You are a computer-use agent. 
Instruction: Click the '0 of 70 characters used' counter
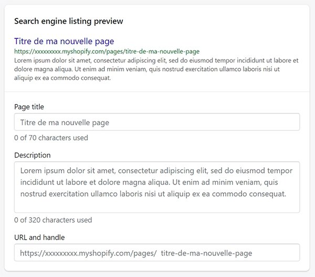[51, 138]
